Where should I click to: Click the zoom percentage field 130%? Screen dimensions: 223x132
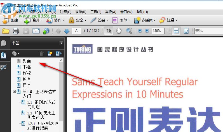158,31
